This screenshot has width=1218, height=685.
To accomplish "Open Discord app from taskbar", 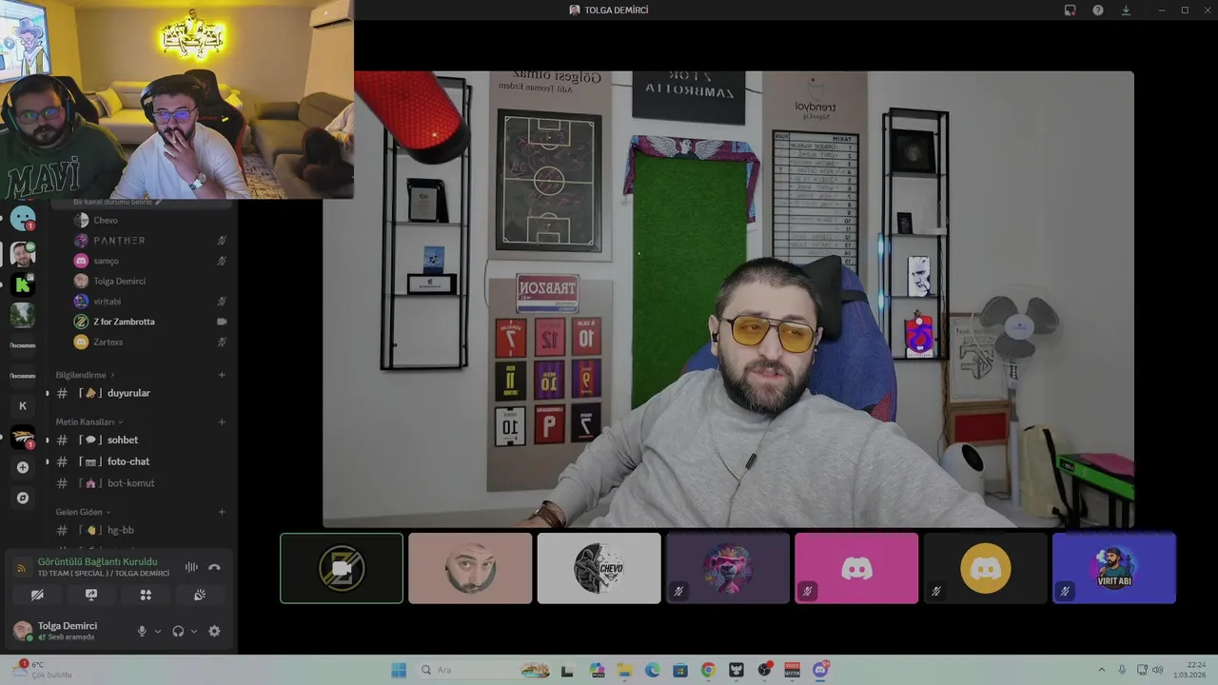I will point(820,670).
